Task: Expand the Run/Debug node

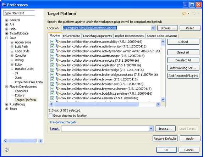Action: (x=7, y=104)
